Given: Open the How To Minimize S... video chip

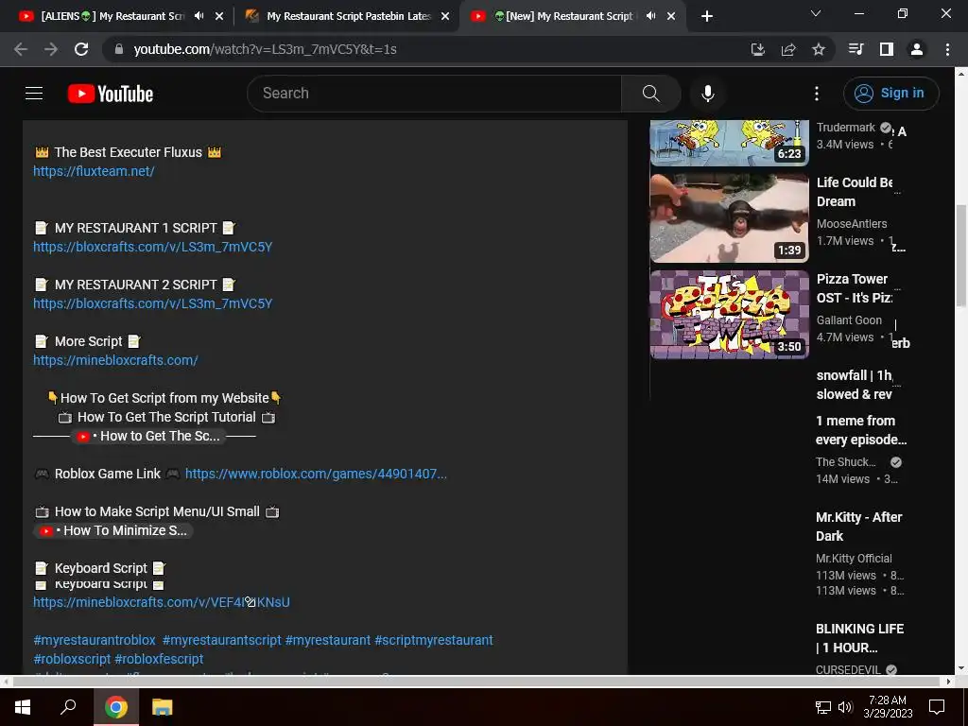Looking at the screenshot, I should point(113,530).
